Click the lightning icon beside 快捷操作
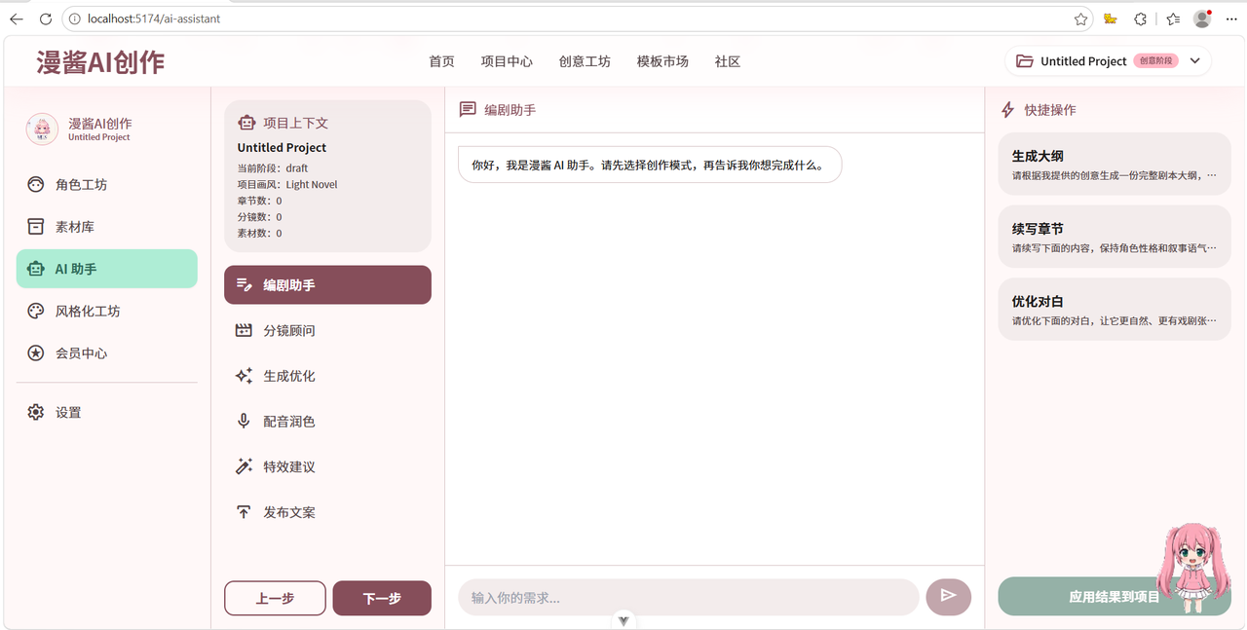 pyautogui.click(x=1008, y=110)
